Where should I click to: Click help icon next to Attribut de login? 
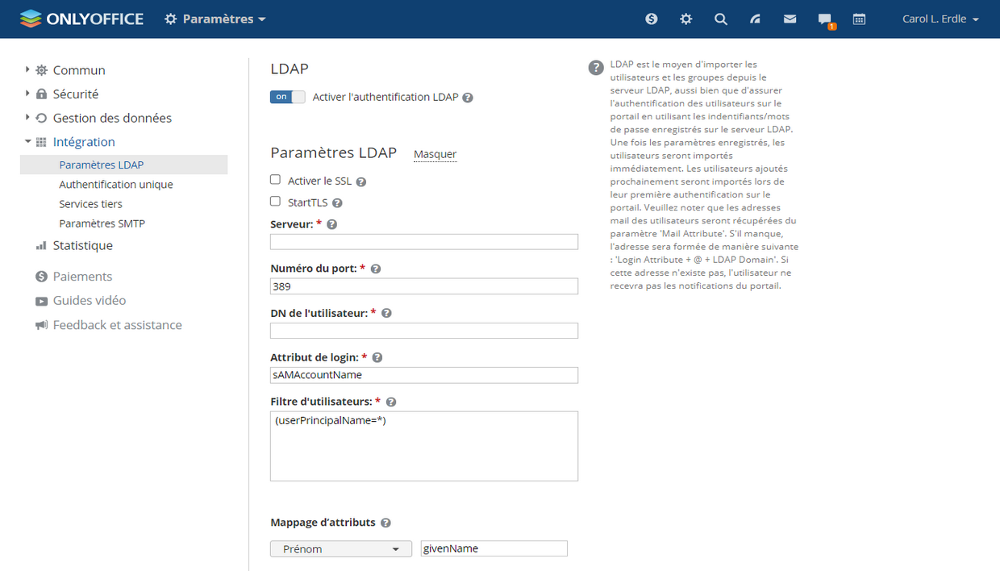(377, 358)
